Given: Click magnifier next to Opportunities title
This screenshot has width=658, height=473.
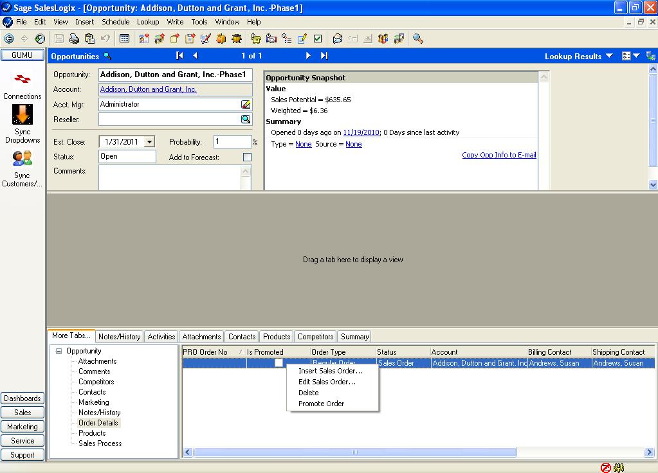Looking at the screenshot, I should (107, 56).
